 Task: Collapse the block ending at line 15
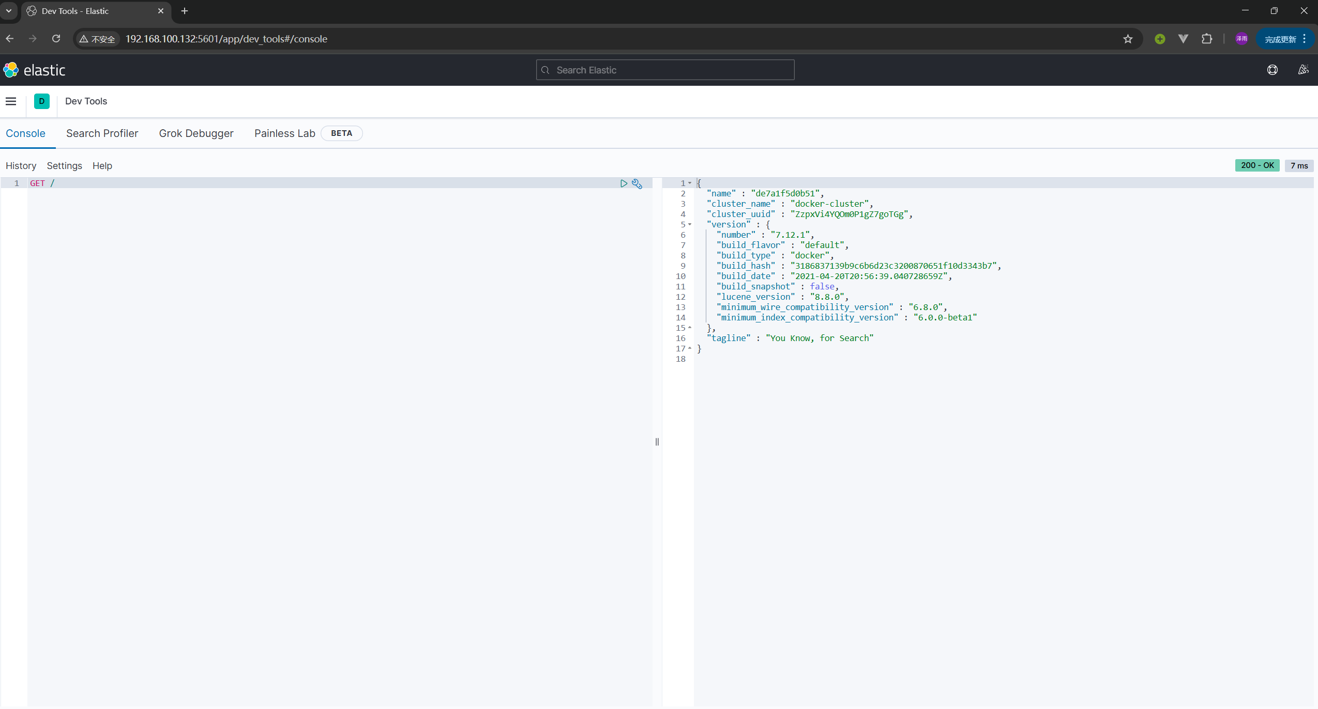coord(691,328)
